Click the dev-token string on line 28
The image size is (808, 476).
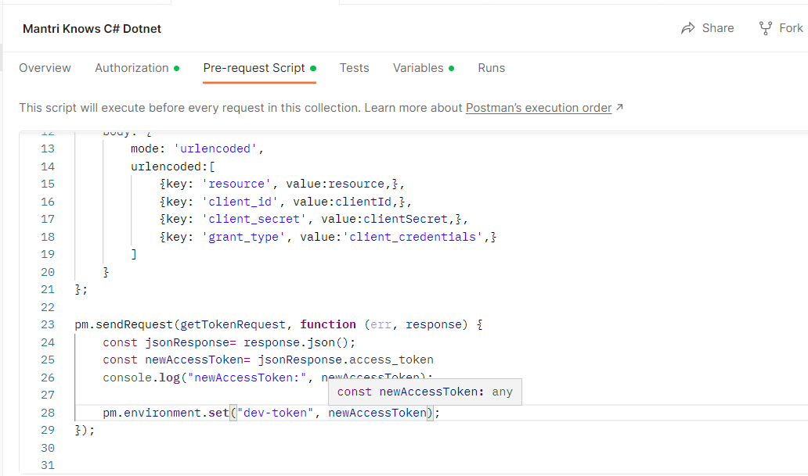pyautogui.click(x=276, y=412)
